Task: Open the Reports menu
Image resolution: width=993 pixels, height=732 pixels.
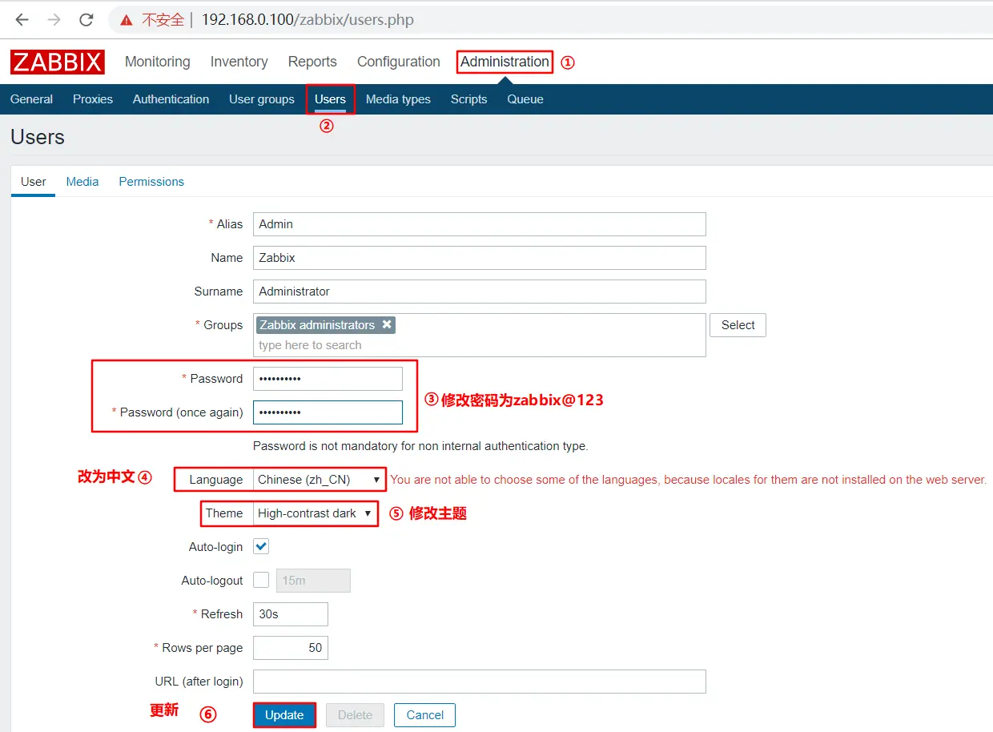Action: coord(312,62)
